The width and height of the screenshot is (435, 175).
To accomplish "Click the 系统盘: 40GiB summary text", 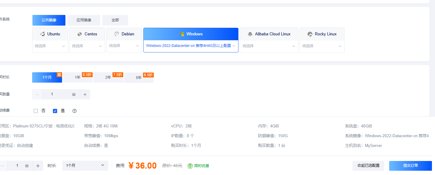I will 359,126.
